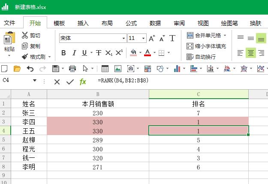Click the Paste clipboard icon

coord(9,37)
